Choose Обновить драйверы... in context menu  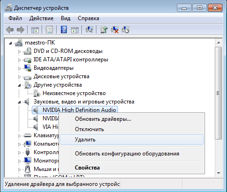coord(132,119)
